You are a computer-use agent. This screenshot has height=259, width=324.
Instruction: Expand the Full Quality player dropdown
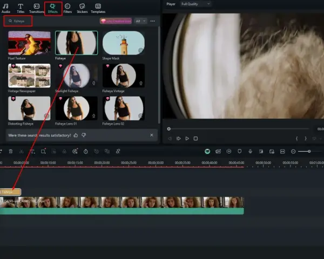pos(195,4)
